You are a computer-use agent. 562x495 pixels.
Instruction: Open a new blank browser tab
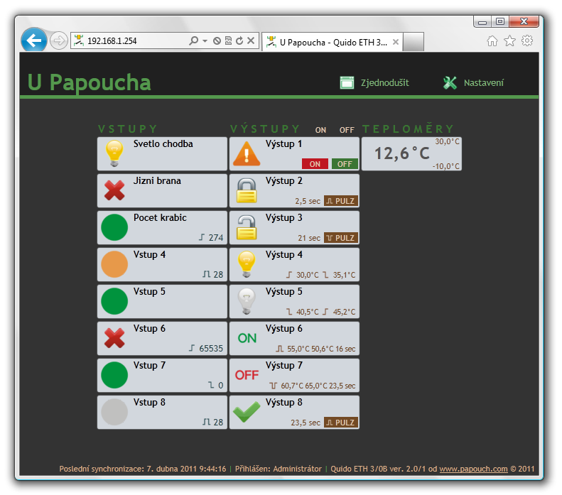414,42
